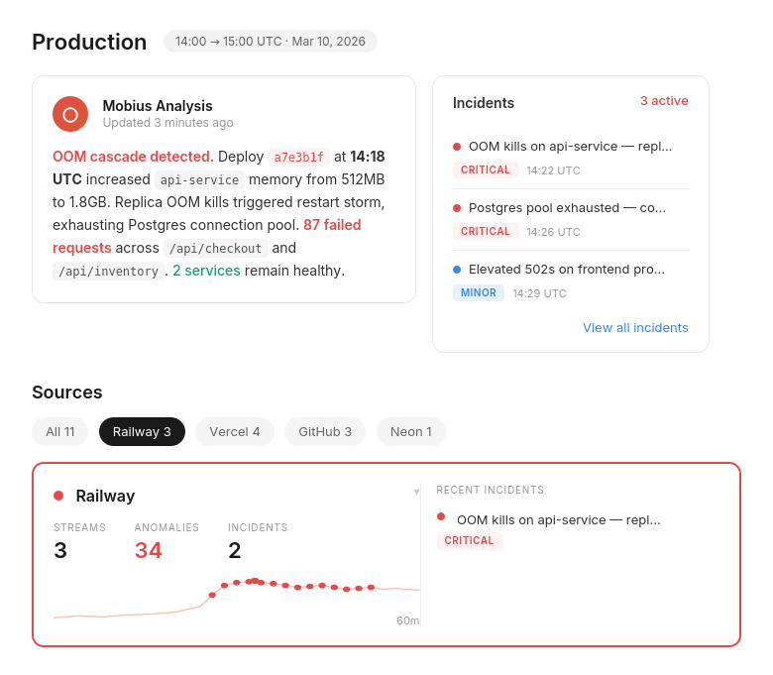The width and height of the screenshot is (773, 675).
Task: Open Elevated 502s on frontend incident
Action: pos(567,270)
